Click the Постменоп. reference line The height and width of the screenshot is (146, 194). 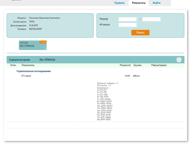[x=104, y=86]
